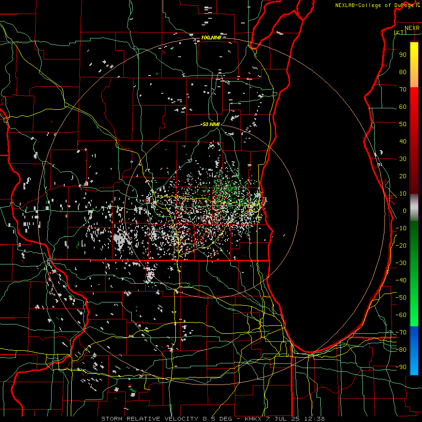Click the positive 60 scale value
Image resolution: width=422 pixels, height=422 pixels.
(403, 106)
